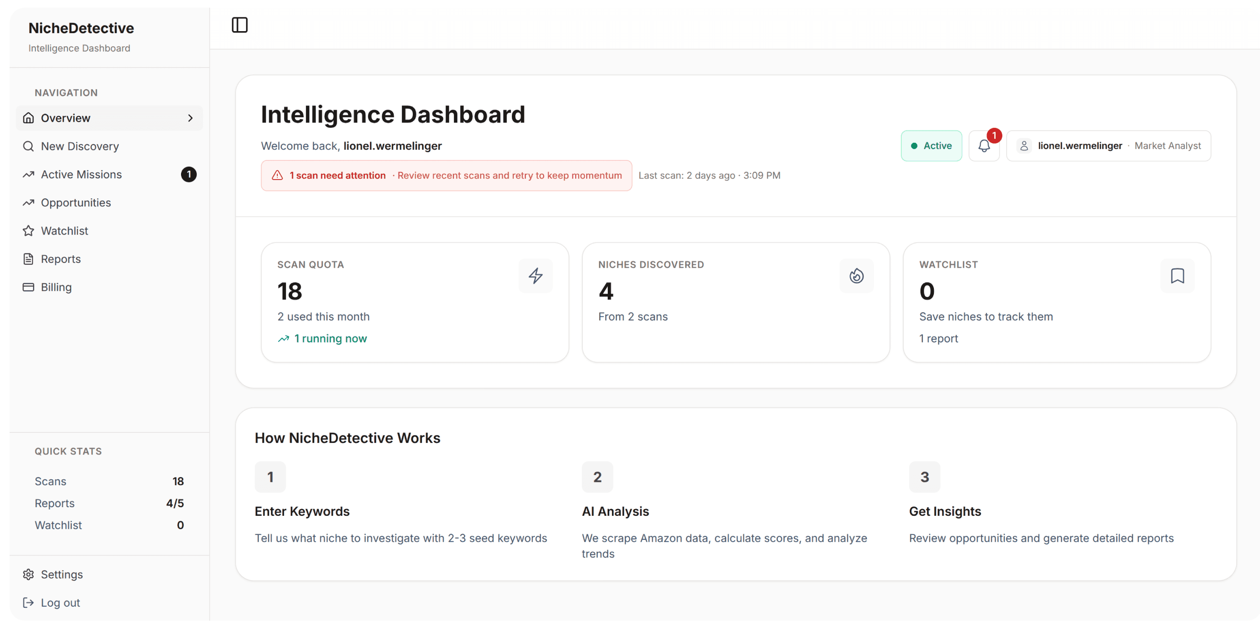Click the Log out icon

28,603
